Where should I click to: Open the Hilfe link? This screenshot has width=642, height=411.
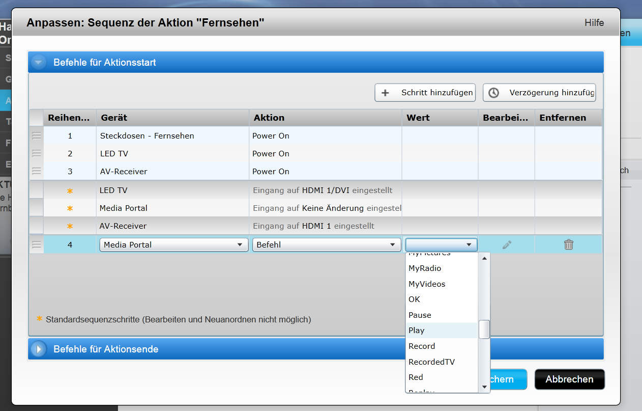coord(594,23)
